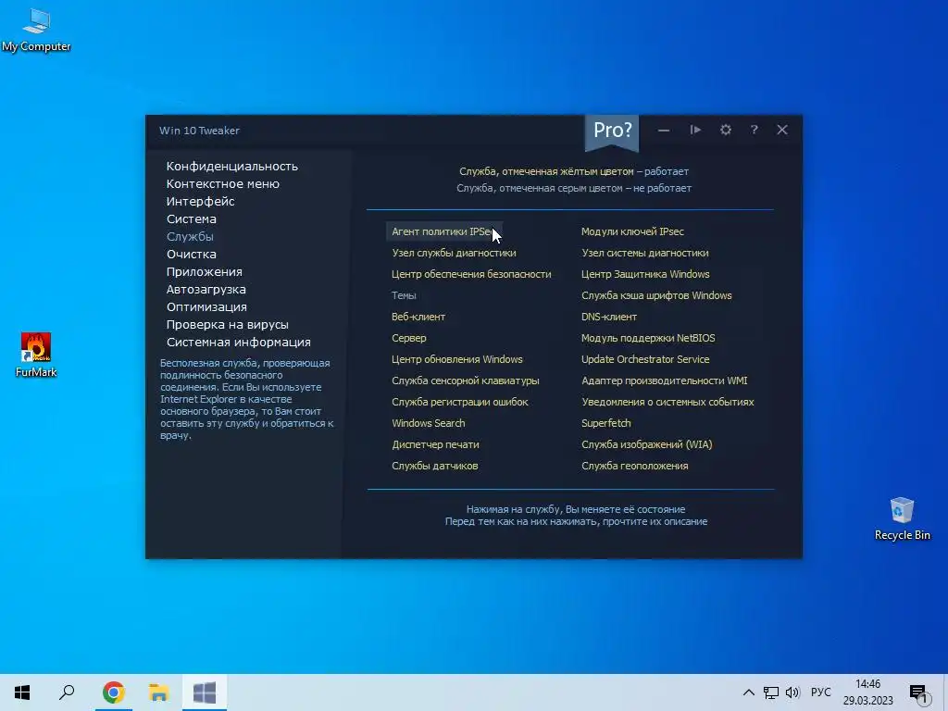The width and height of the screenshot is (948, 711).
Task: Toggle Центр обеспечения безопасности service
Action: [x=471, y=274]
